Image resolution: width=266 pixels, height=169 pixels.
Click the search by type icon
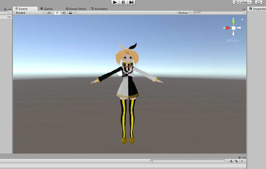(x=231, y=161)
